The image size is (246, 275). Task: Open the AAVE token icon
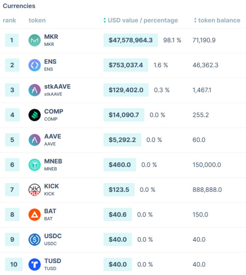click(x=34, y=140)
